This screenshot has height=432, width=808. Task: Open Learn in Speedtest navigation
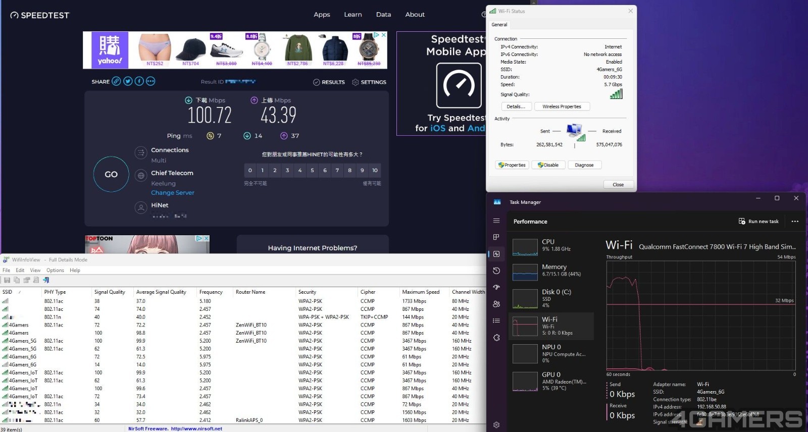tap(353, 15)
